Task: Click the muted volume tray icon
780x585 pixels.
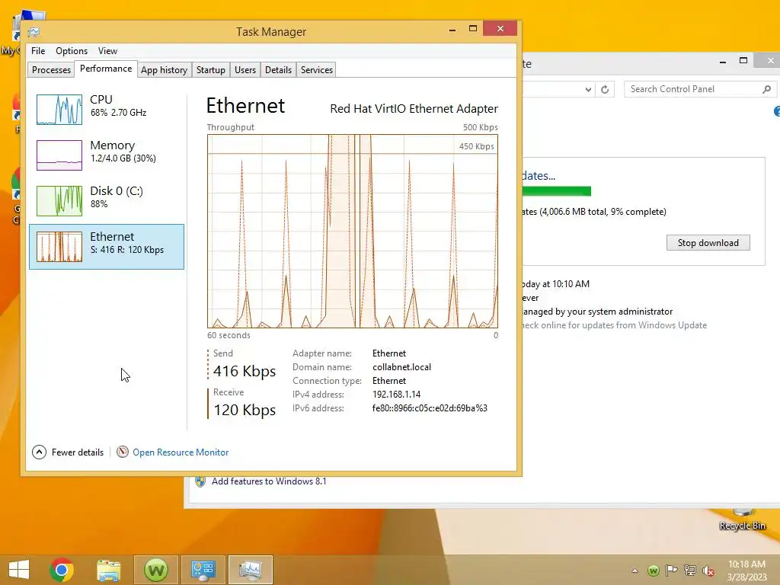Action: (708, 571)
